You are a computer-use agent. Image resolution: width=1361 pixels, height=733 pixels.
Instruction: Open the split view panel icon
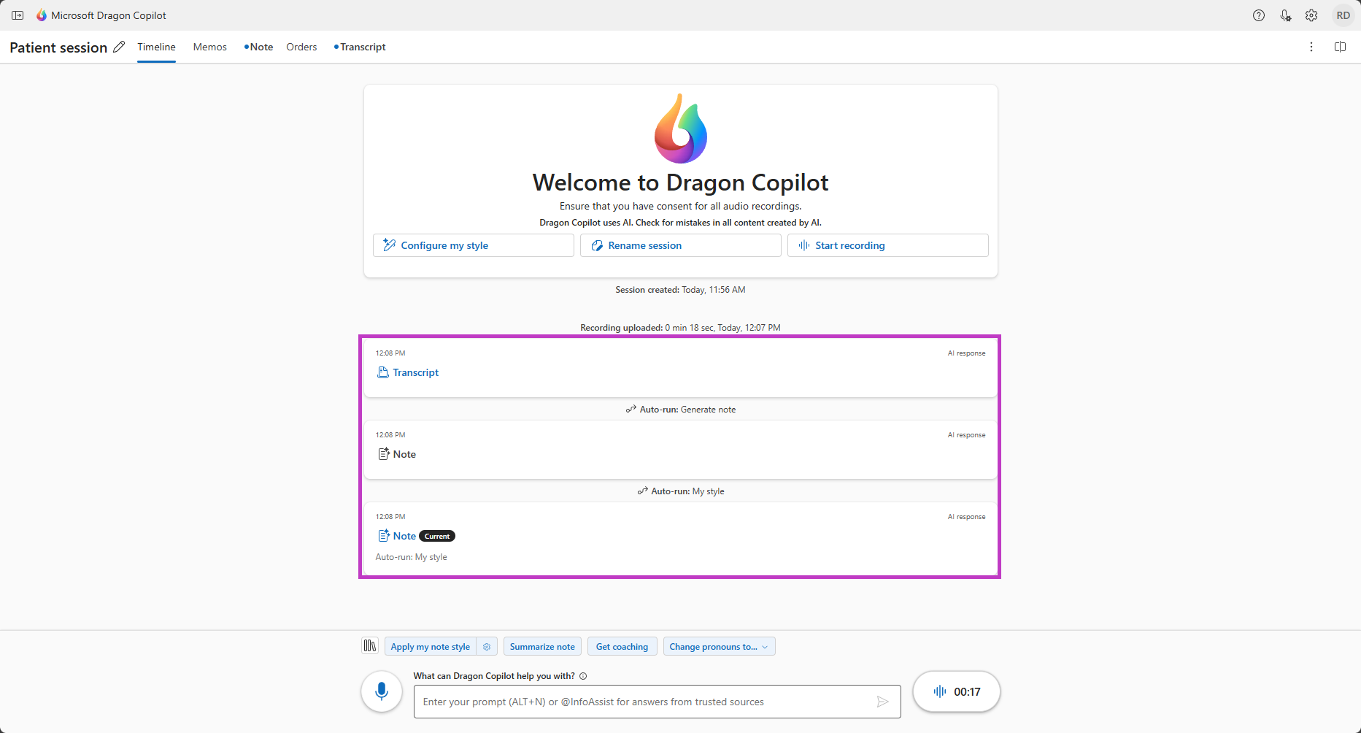pyautogui.click(x=1340, y=47)
